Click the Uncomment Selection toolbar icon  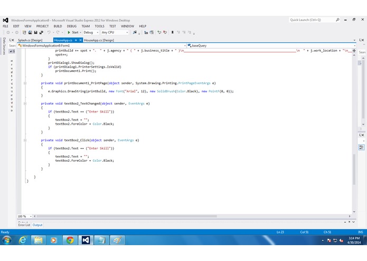click(x=165, y=33)
